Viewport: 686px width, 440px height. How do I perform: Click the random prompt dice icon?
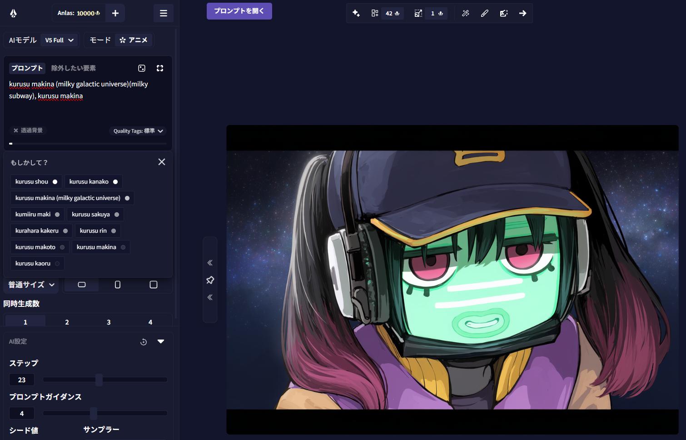coord(142,68)
